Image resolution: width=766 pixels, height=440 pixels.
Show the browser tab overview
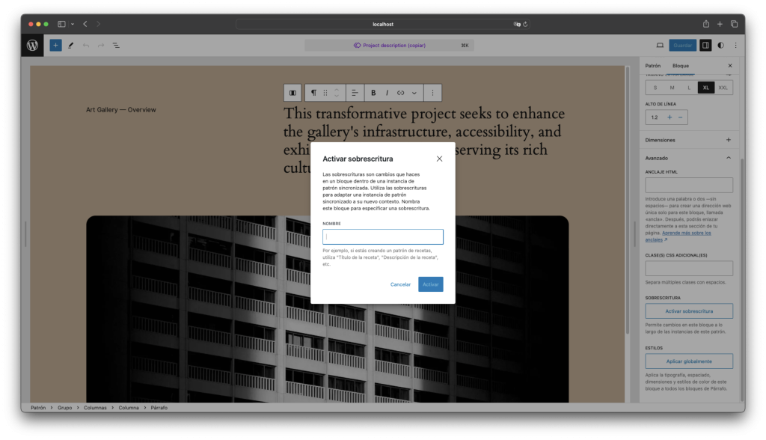coord(734,24)
